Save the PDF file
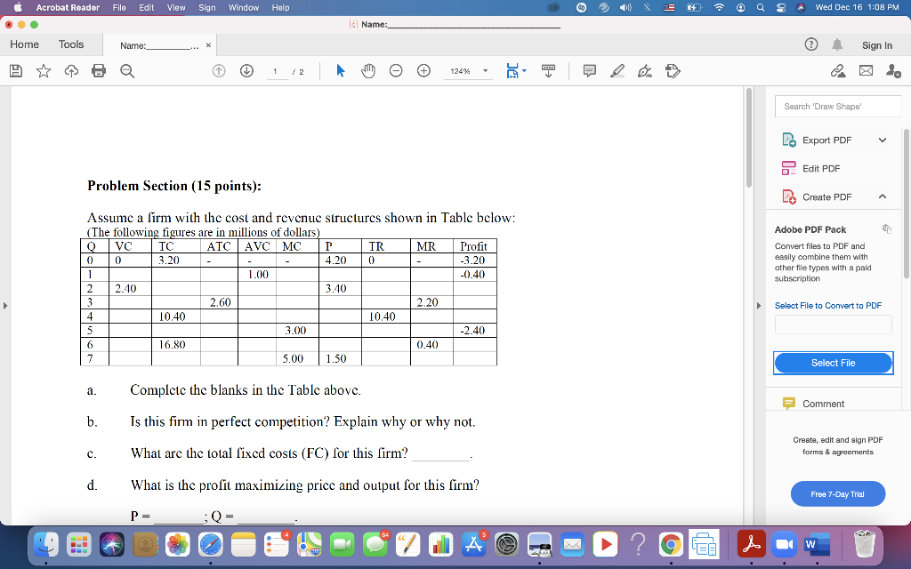 point(16,69)
